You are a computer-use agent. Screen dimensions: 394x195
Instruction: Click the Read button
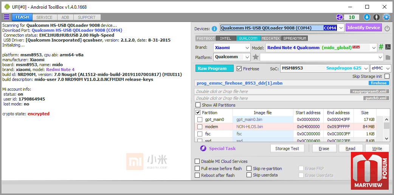pyautogui.click(x=351, y=148)
